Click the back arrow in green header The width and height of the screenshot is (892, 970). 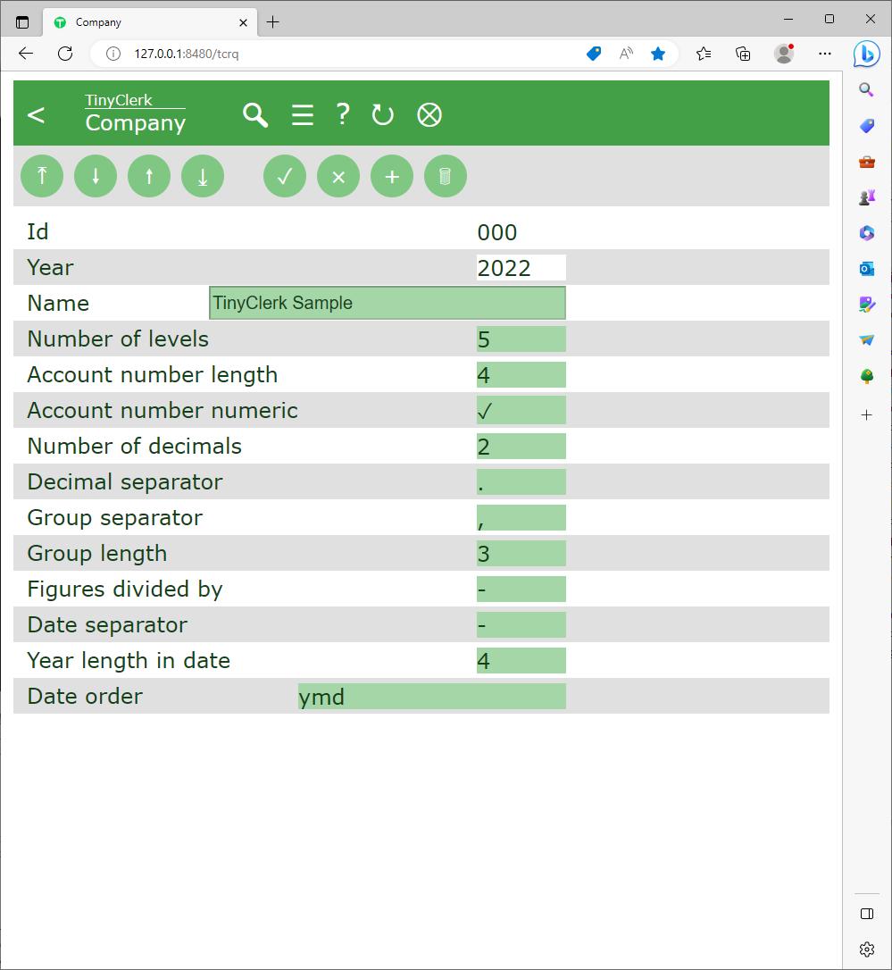click(x=36, y=115)
